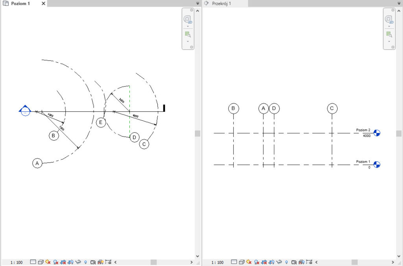Open Detail Level icon in Poziom 1 view bar
This screenshot has height=266, width=403.
click(x=33, y=262)
